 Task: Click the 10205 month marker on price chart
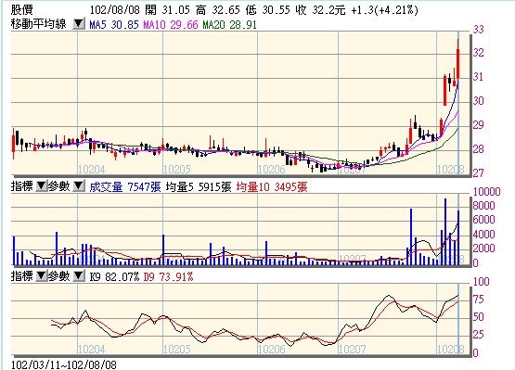177,170
